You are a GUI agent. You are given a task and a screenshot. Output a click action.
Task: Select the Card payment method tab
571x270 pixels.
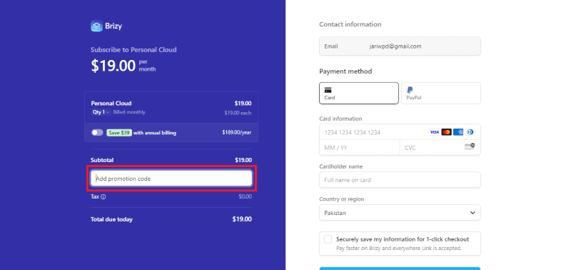[x=359, y=94]
